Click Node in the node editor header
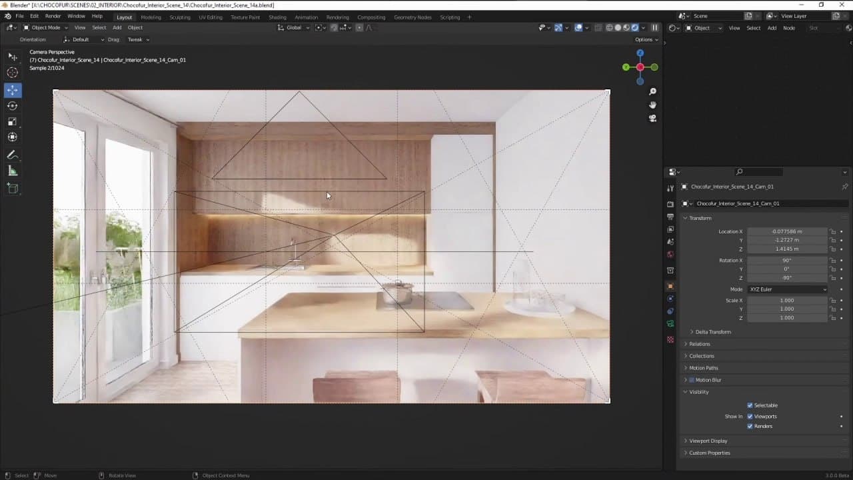Image resolution: width=853 pixels, height=480 pixels. (x=789, y=28)
